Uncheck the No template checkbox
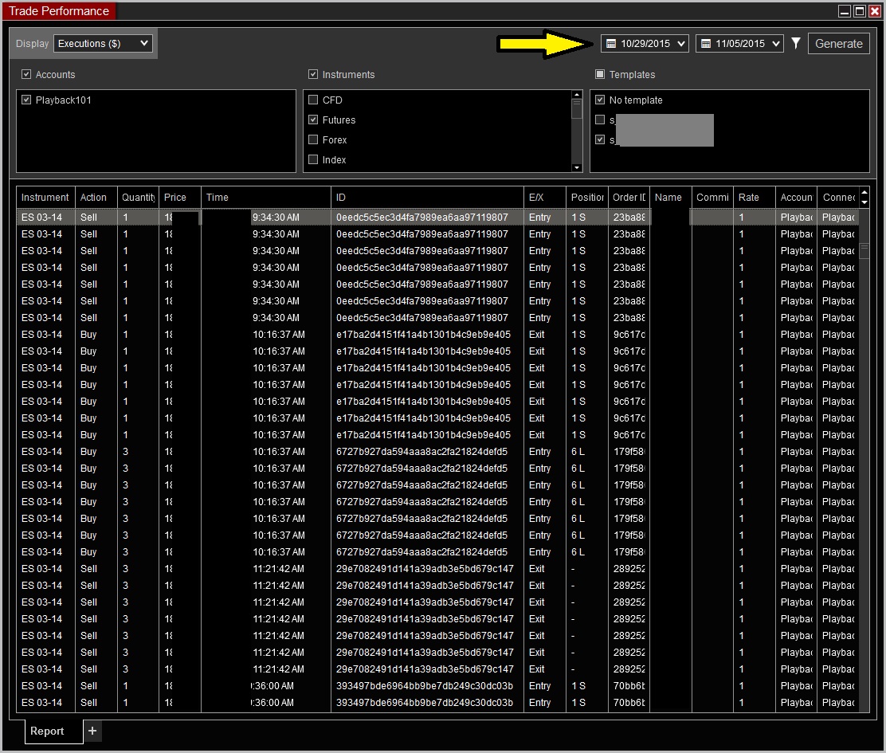 pyautogui.click(x=600, y=100)
